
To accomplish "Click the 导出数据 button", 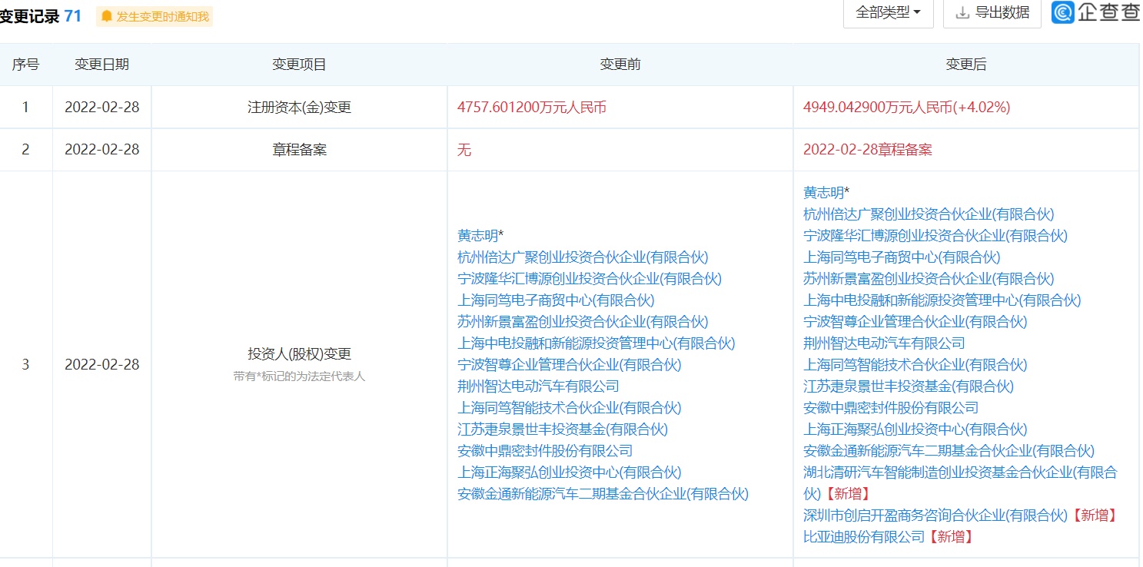I will pos(992,13).
